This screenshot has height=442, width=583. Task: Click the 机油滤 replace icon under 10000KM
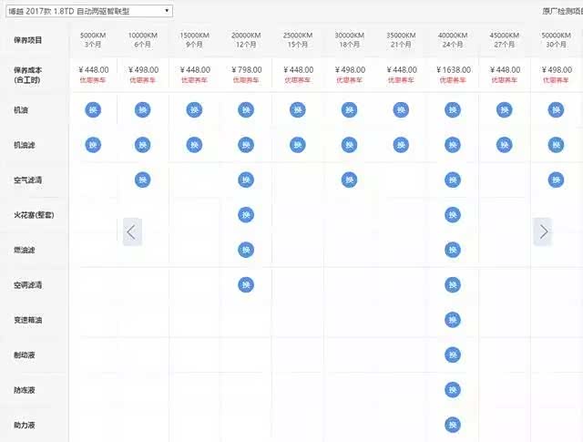pyautogui.click(x=143, y=145)
